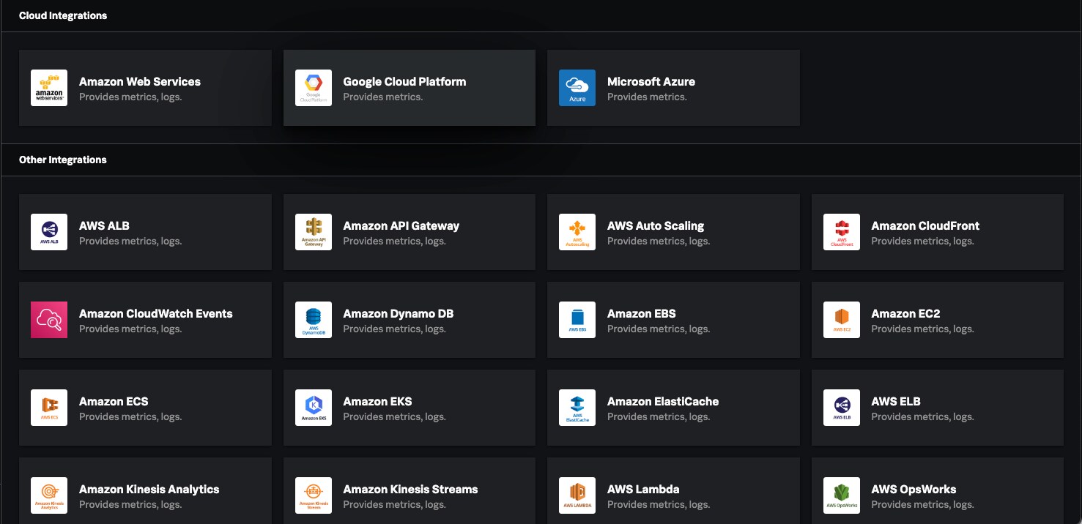Choose the AWS OpsWorks title text
This screenshot has height=524, width=1082.
(914, 489)
